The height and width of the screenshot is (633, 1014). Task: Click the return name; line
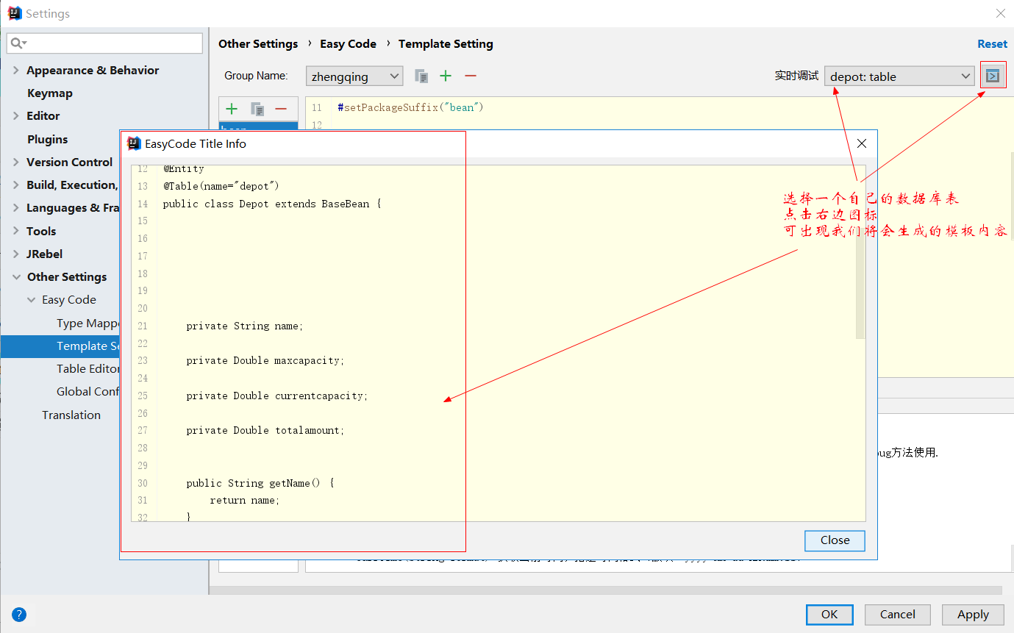coord(245,501)
